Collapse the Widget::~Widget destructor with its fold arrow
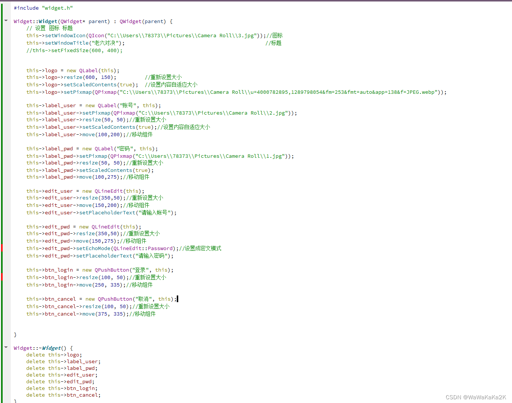 (6, 347)
